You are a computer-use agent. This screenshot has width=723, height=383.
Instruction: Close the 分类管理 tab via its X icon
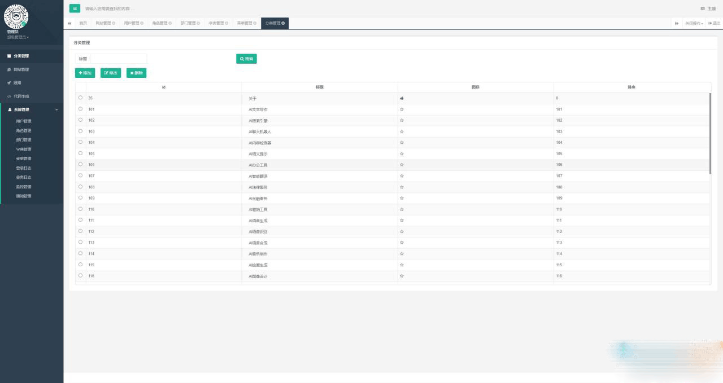pyautogui.click(x=284, y=23)
